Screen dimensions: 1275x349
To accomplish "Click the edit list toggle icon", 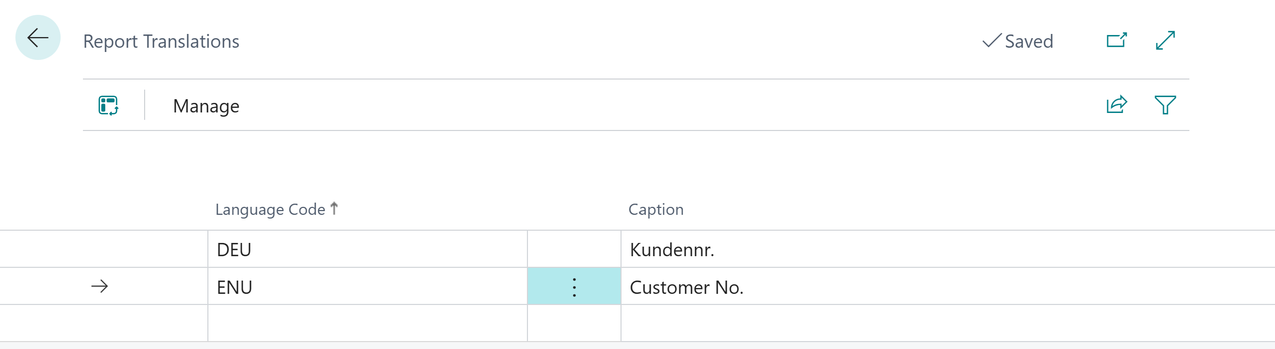I will (108, 106).
